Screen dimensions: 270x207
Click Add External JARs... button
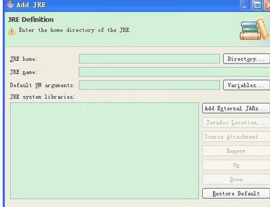click(236, 108)
